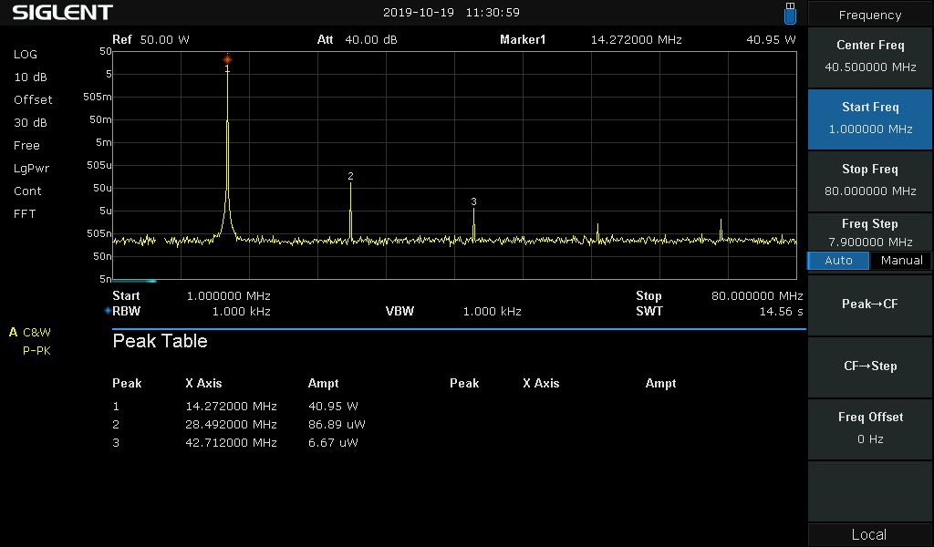Click the Peak→CF softkey
This screenshot has width=934, height=547.
(869, 304)
